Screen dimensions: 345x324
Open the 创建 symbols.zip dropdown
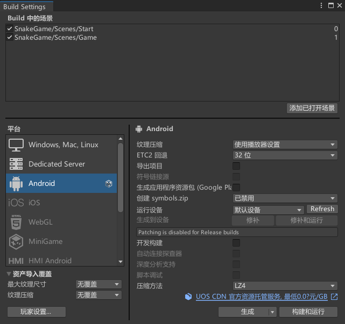tap(285, 198)
